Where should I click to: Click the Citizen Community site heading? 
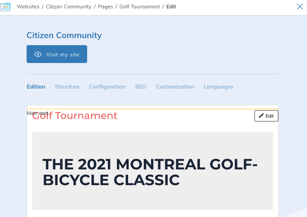click(x=64, y=35)
